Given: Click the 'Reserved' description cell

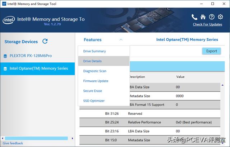Looking at the screenshot, I should (x=135, y=114).
